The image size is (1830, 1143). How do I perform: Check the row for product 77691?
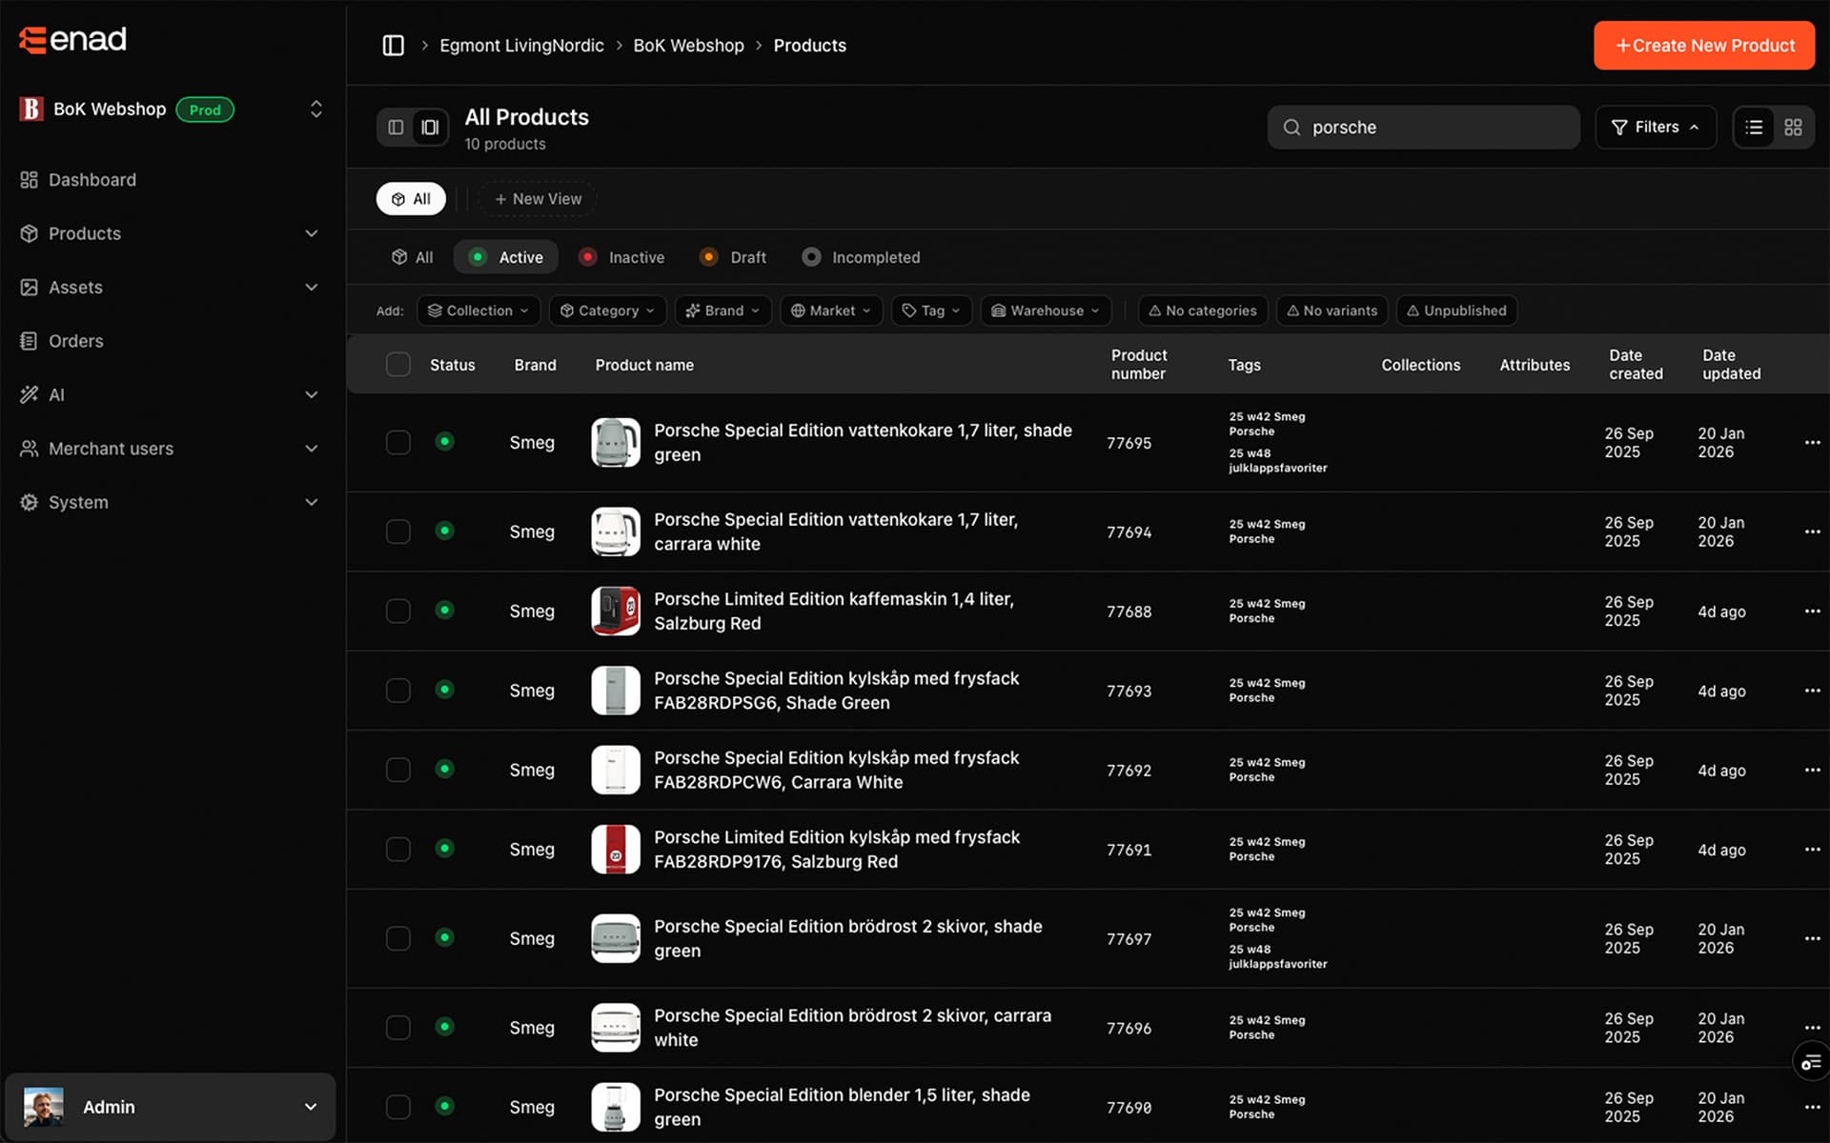tap(397, 850)
